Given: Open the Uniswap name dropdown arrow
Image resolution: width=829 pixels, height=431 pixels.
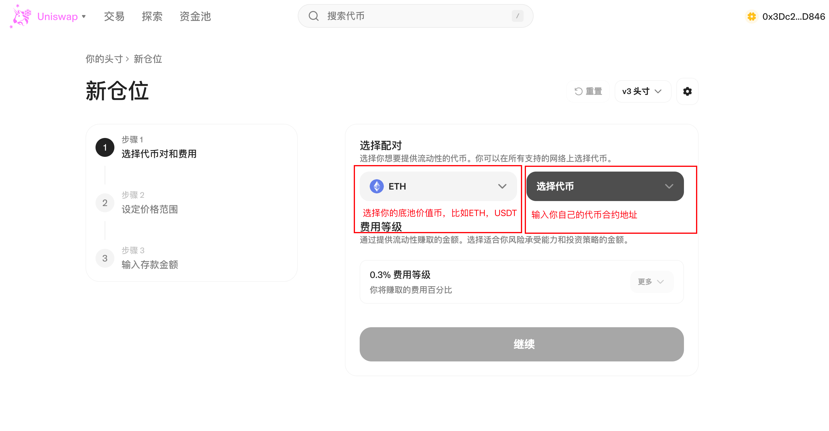Looking at the screenshot, I should coord(84,17).
